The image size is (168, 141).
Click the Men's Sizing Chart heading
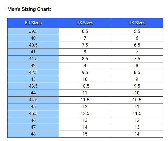click(x=29, y=9)
